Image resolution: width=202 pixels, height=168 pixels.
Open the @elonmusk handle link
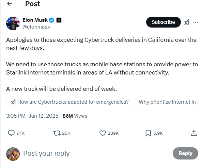[x=36, y=27]
